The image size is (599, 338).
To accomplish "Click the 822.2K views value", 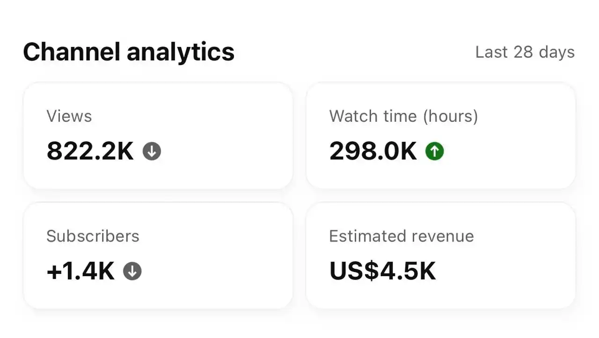I will (90, 152).
